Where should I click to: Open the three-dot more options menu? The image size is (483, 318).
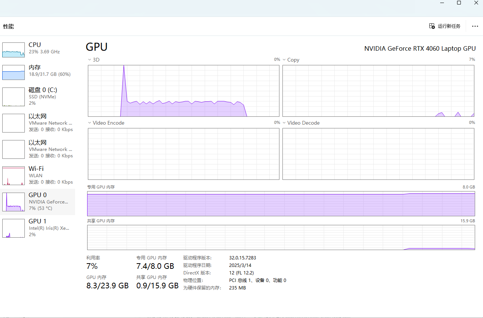(x=474, y=26)
